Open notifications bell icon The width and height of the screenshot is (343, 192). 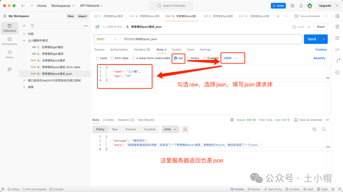(301, 6)
